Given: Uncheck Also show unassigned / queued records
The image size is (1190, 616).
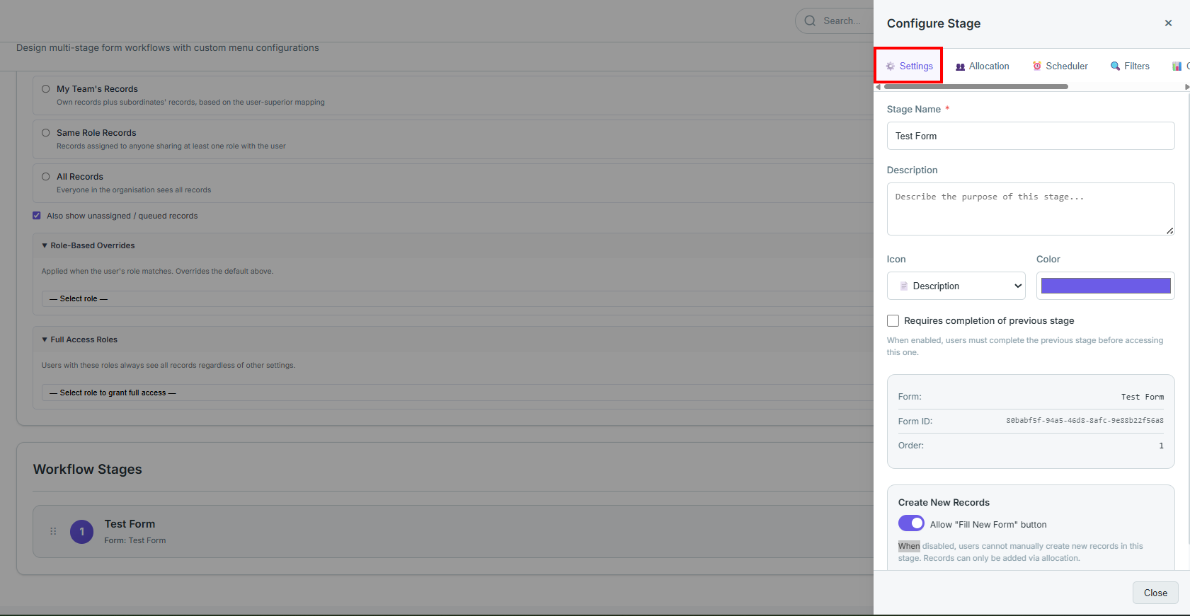Looking at the screenshot, I should pyautogui.click(x=37, y=216).
